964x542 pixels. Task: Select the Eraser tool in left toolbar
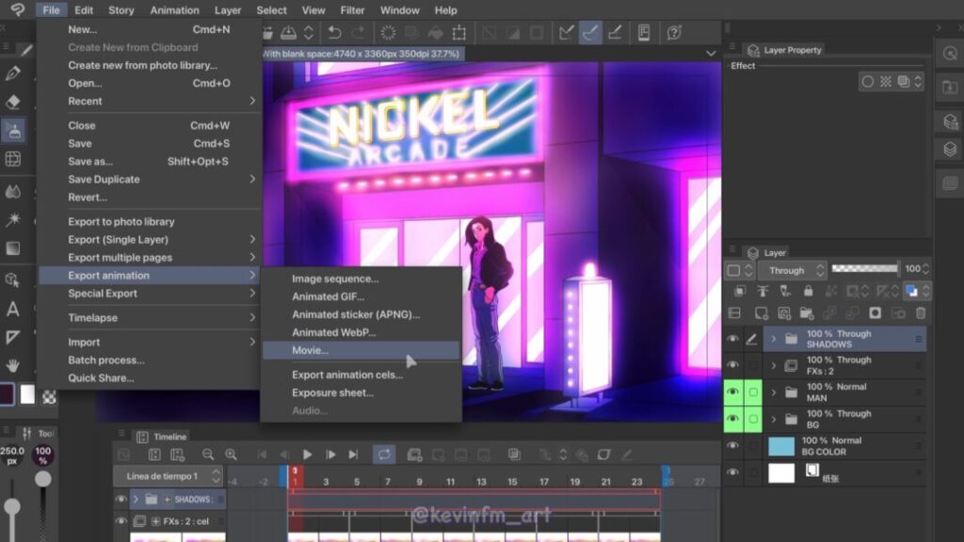[x=13, y=101]
